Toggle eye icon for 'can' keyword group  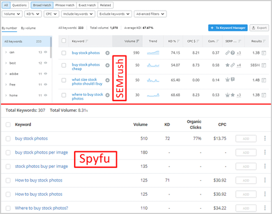click(46, 52)
